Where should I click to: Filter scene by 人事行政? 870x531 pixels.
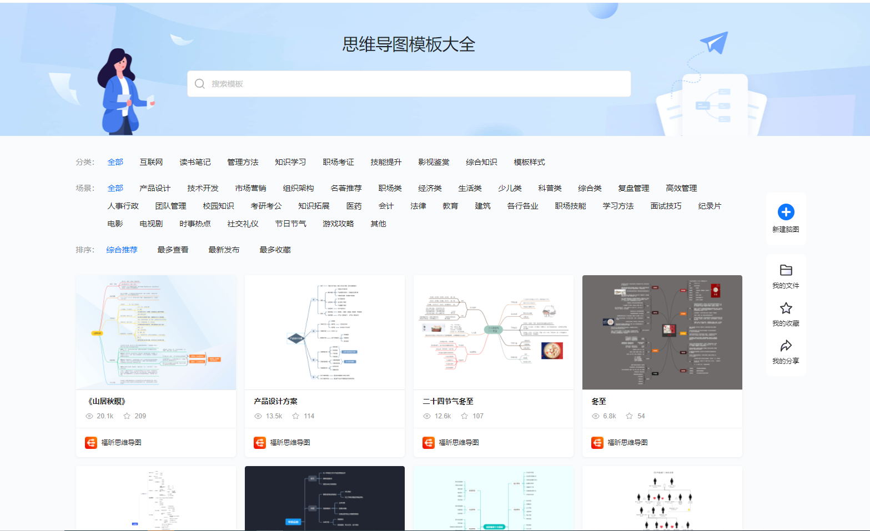coord(123,206)
